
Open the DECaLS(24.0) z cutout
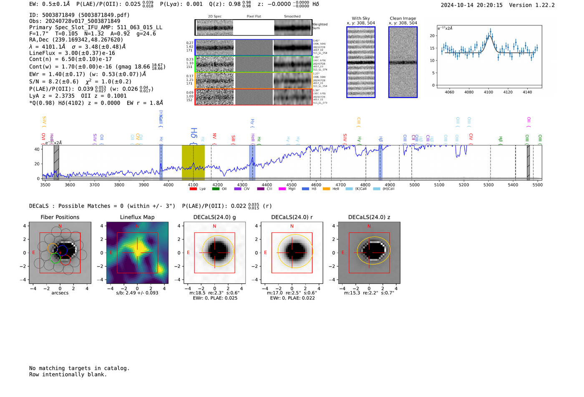point(369,253)
